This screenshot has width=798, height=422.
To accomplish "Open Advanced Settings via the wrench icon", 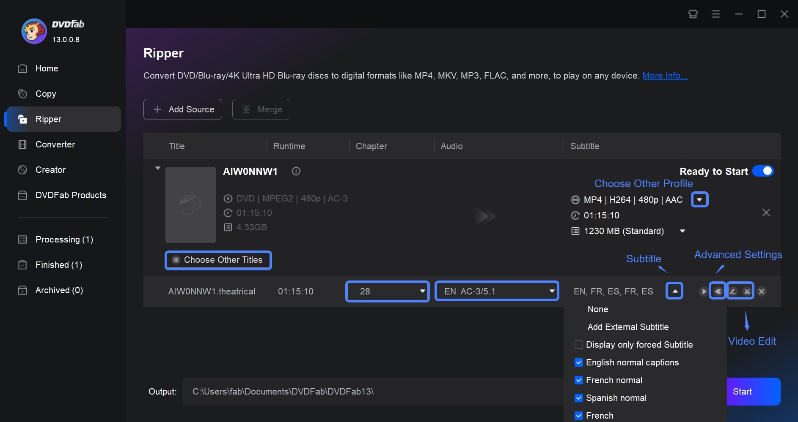I will tap(718, 291).
